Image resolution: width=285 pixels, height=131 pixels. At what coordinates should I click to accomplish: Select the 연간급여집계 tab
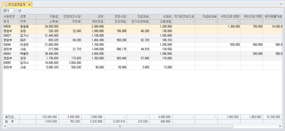click(17, 5)
